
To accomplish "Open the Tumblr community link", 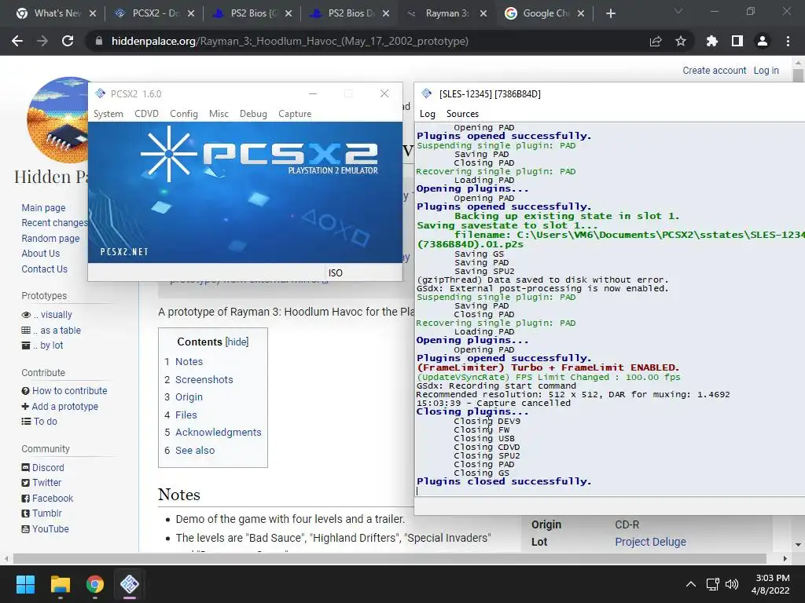I will pos(46,513).
